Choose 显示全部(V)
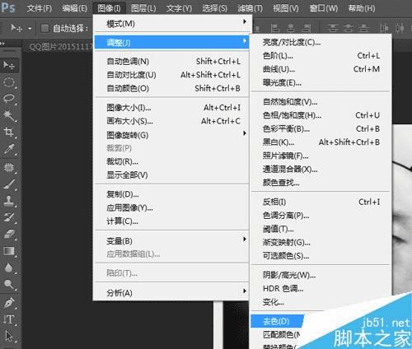Screen dimensions: 412x349 (x=171, y=175)
